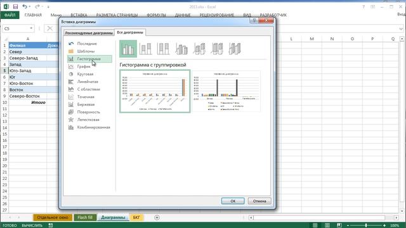Open the Name Box dropdown arrow

pos(31,28)
